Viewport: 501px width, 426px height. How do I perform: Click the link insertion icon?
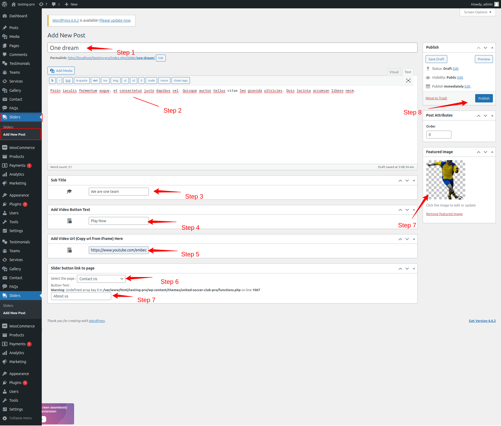[68, 80]
